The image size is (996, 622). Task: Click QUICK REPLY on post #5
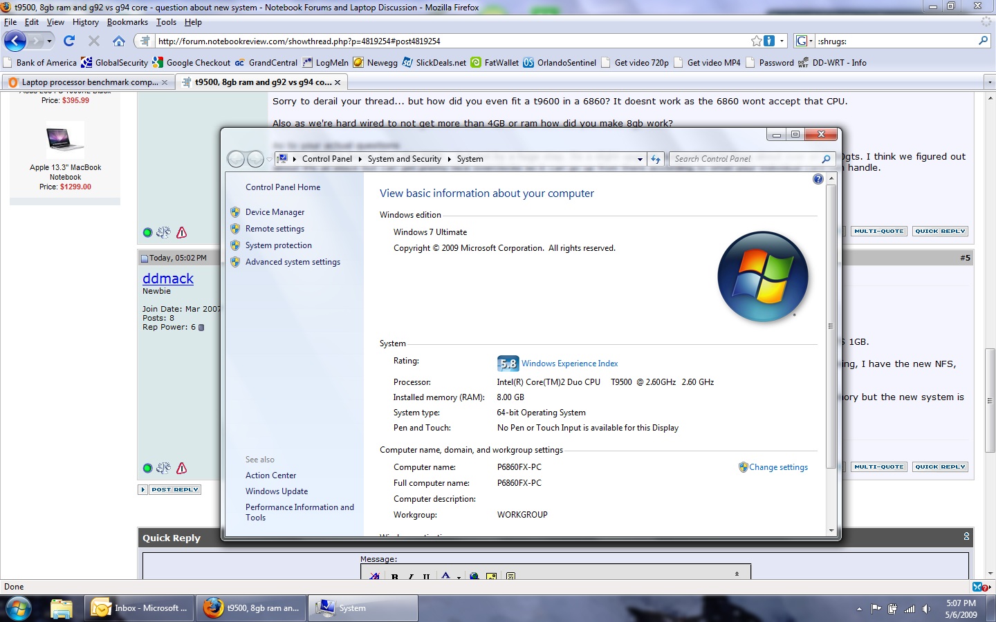[940, 467]
